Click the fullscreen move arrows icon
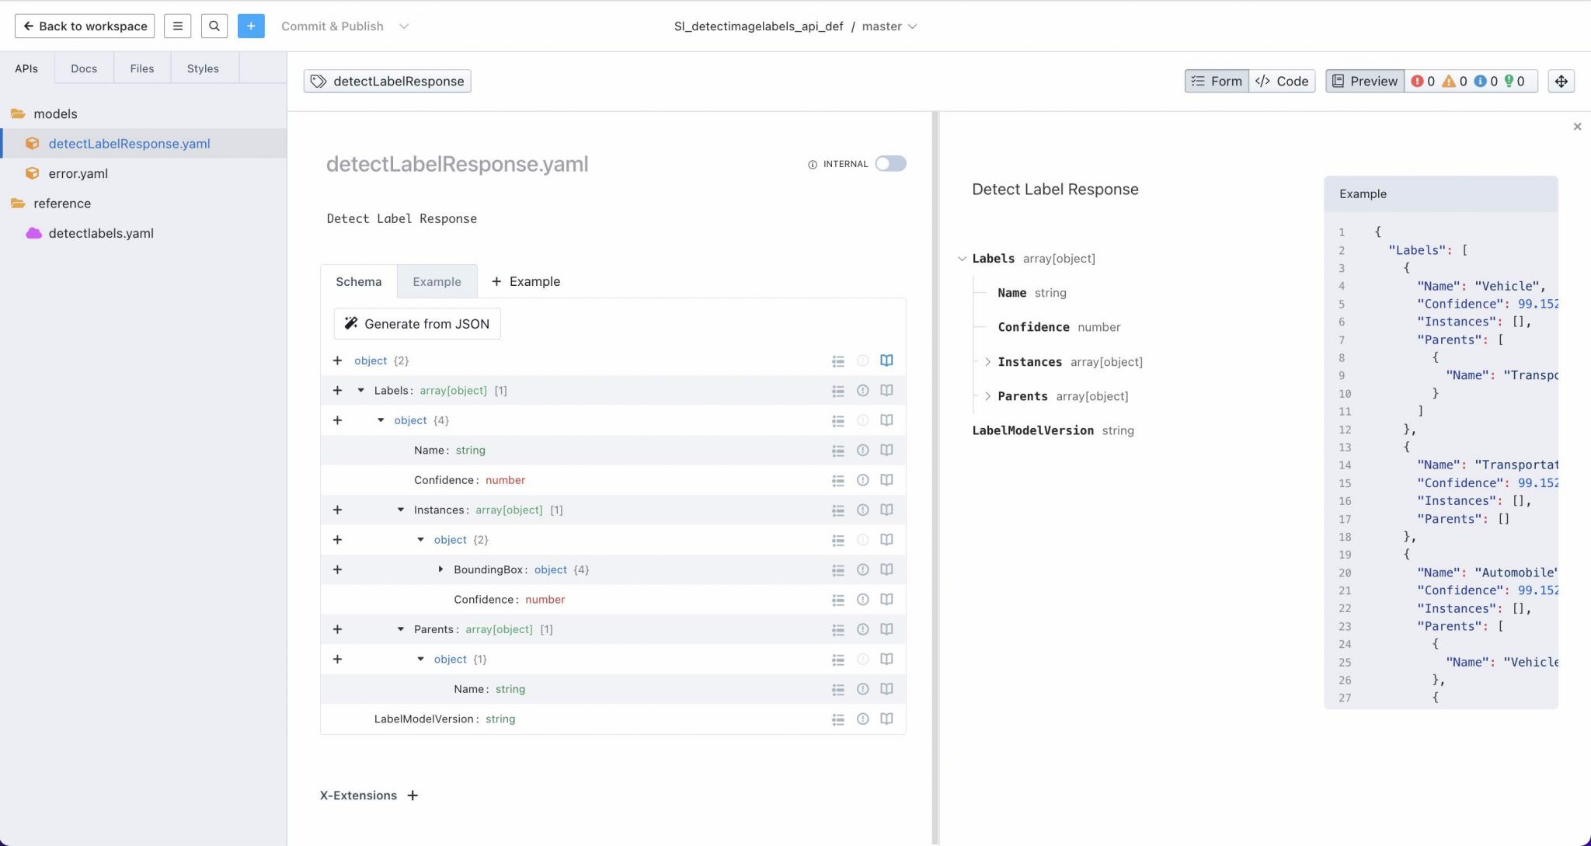 click(1561, 81)
